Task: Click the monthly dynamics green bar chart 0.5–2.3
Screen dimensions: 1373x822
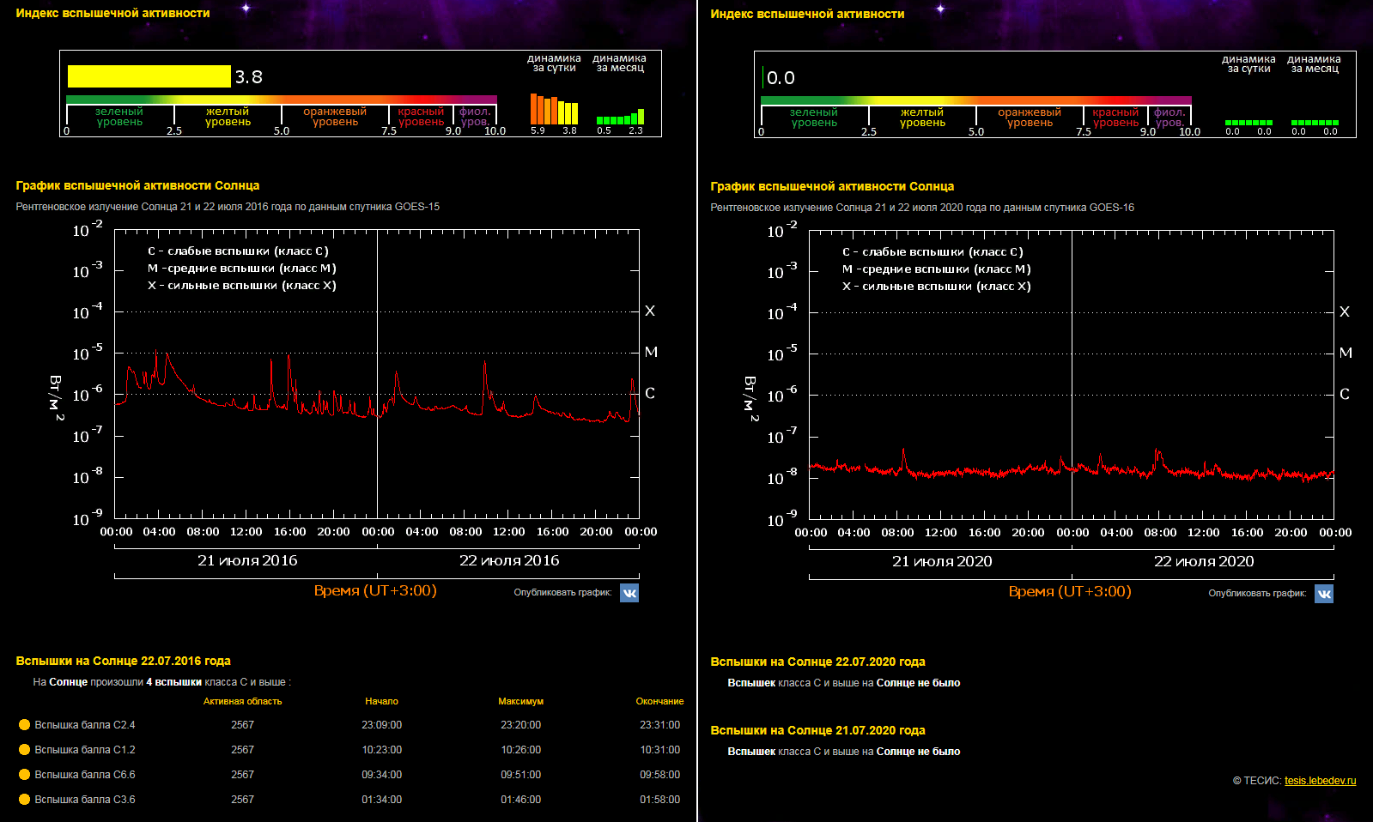Action: (x=620, y=118)
